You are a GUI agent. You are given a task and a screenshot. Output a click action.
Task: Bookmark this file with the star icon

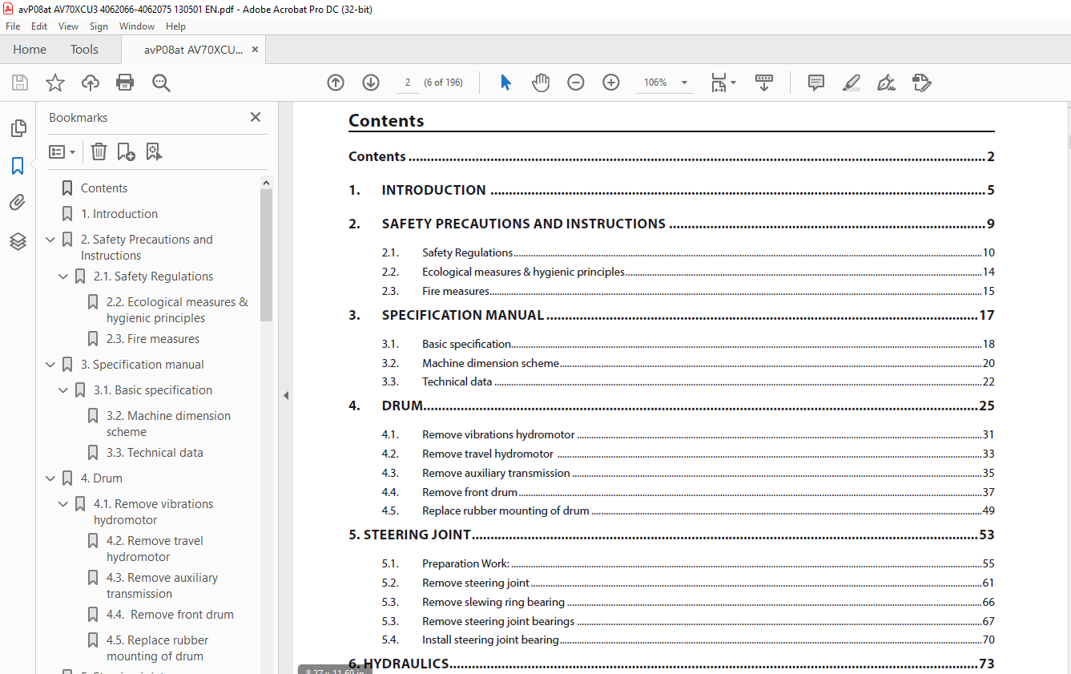tap(55, 83)
